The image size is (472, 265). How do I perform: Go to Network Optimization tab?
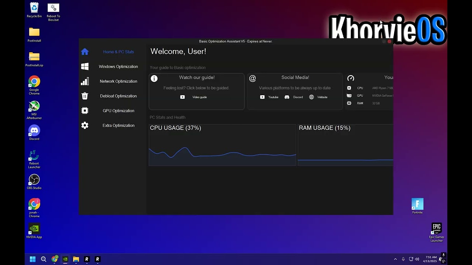click(x=118, y=81)
